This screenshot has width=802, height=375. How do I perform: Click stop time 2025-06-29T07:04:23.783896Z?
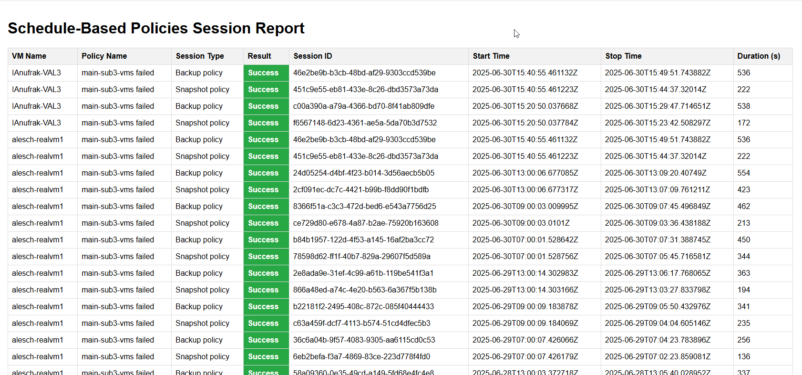(x=658, y=340)
